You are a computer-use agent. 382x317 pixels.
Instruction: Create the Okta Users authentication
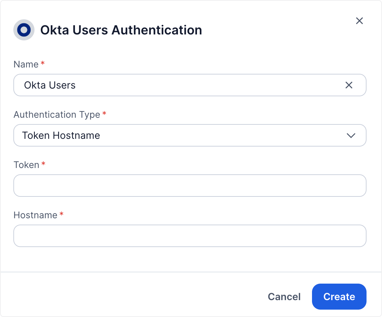[339, 297]
